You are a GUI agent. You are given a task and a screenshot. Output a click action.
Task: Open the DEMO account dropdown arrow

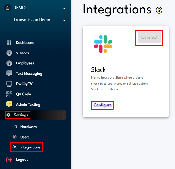point(64,8)
